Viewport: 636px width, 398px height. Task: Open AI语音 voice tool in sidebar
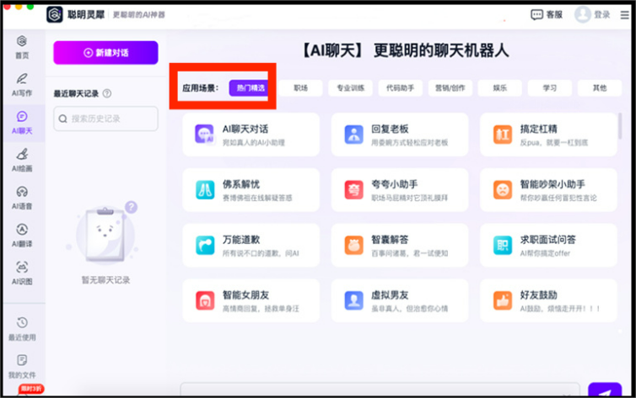tap(21, 197)
